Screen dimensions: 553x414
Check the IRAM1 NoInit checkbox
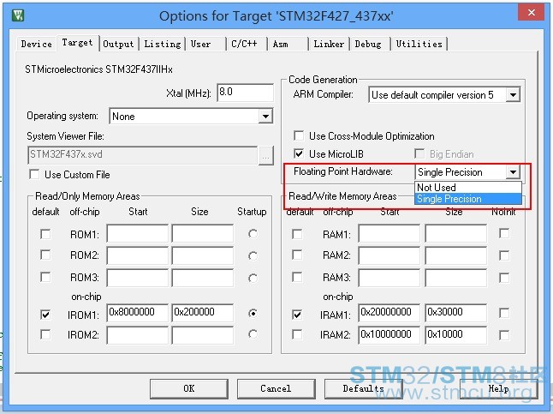point(504,313)
